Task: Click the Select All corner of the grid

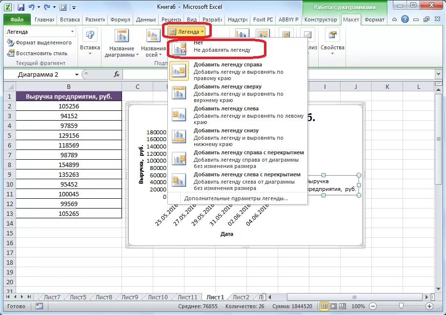Action: (x=10, y=86)
